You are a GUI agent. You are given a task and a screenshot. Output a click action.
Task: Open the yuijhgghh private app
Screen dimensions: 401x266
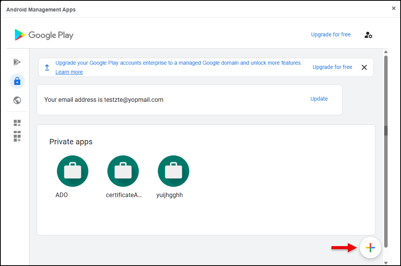(x=174, y=171)
